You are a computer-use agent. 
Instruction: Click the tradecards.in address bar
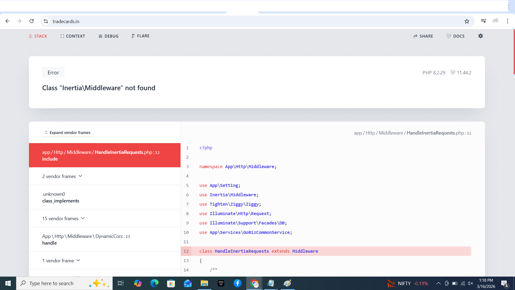click(x=241, y=21)
